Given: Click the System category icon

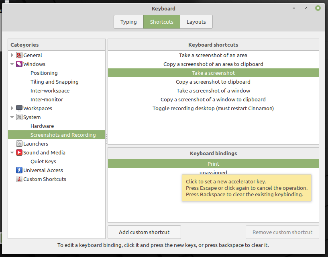Looking at the screenshot, I should 19,117.
